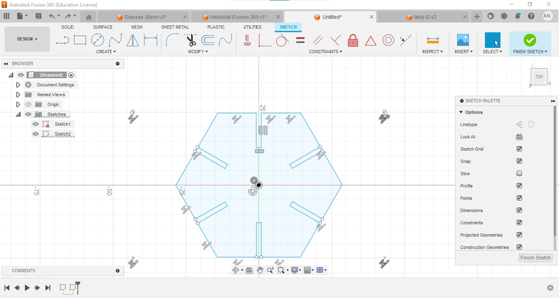The image size is (559, 298).
Task: Expand the Named Views tree node
Action: [18, 95]
